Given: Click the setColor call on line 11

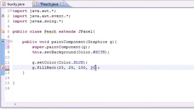Looking at the screenshot, I should 47,62.
